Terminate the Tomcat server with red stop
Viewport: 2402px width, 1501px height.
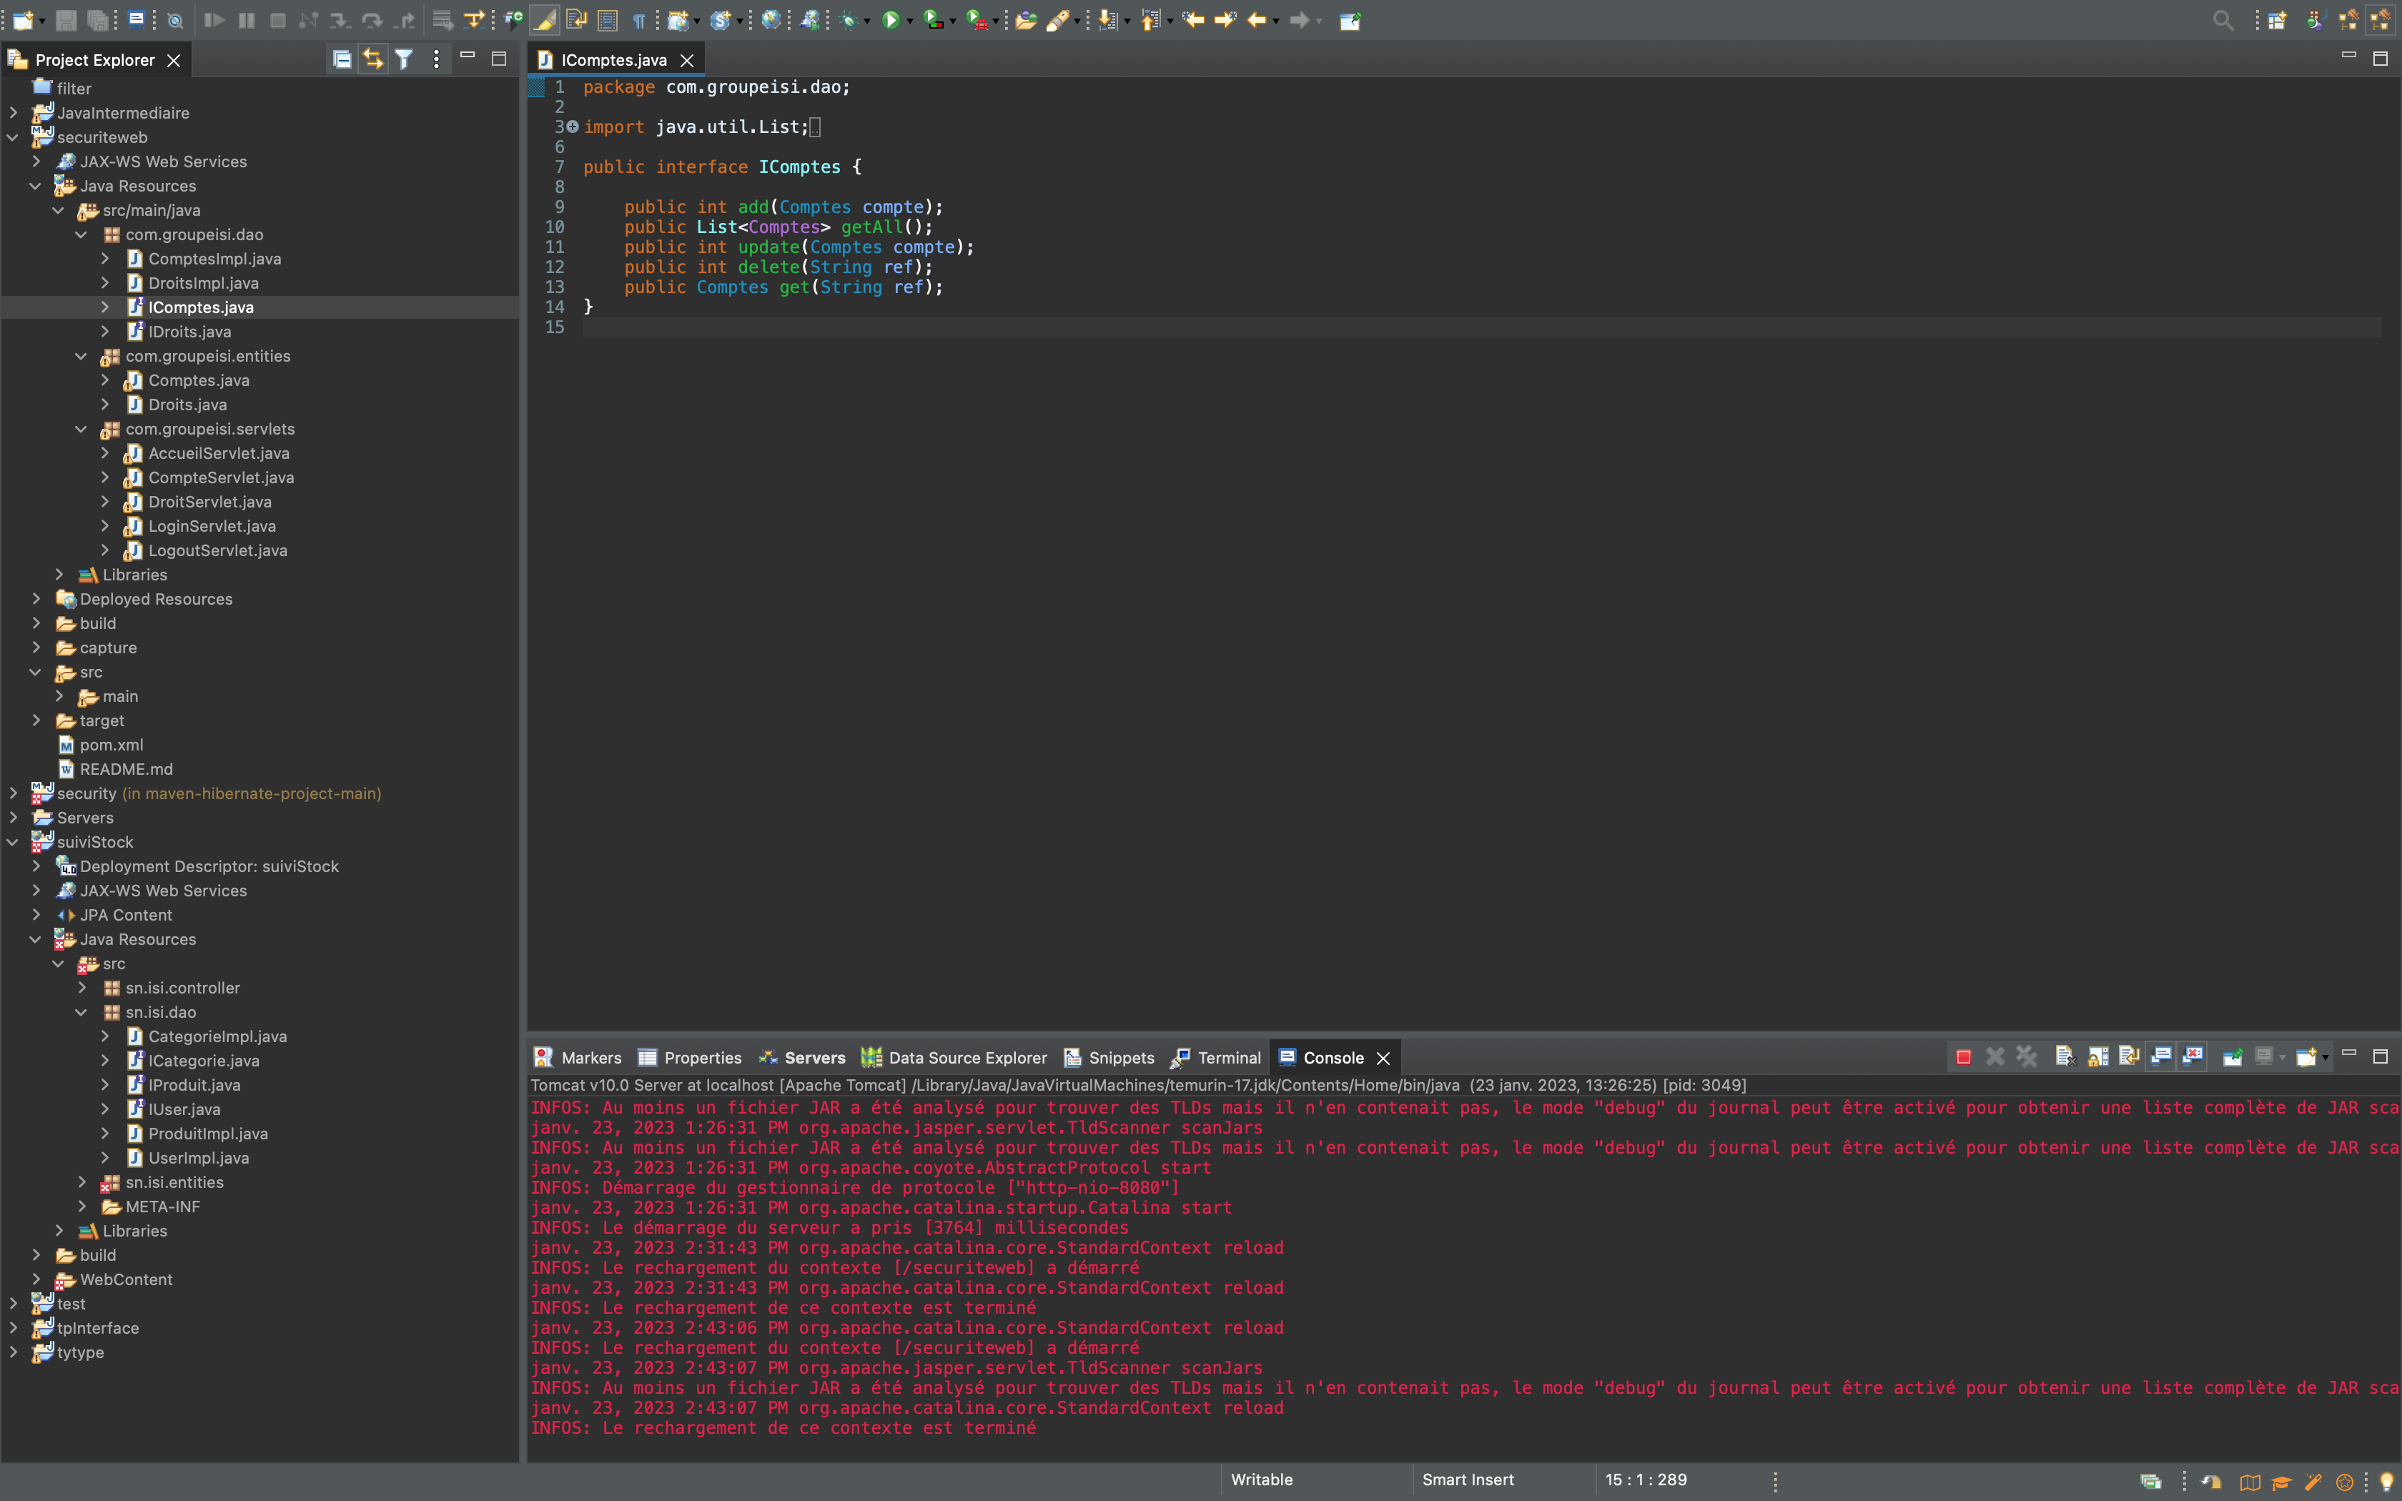coord(1963,1057)
